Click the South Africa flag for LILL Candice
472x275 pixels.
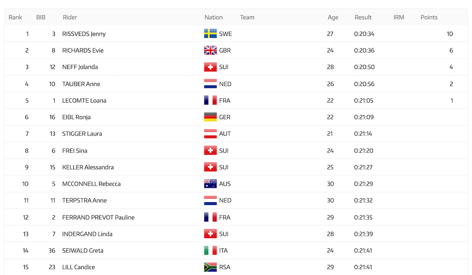point(210,267)
